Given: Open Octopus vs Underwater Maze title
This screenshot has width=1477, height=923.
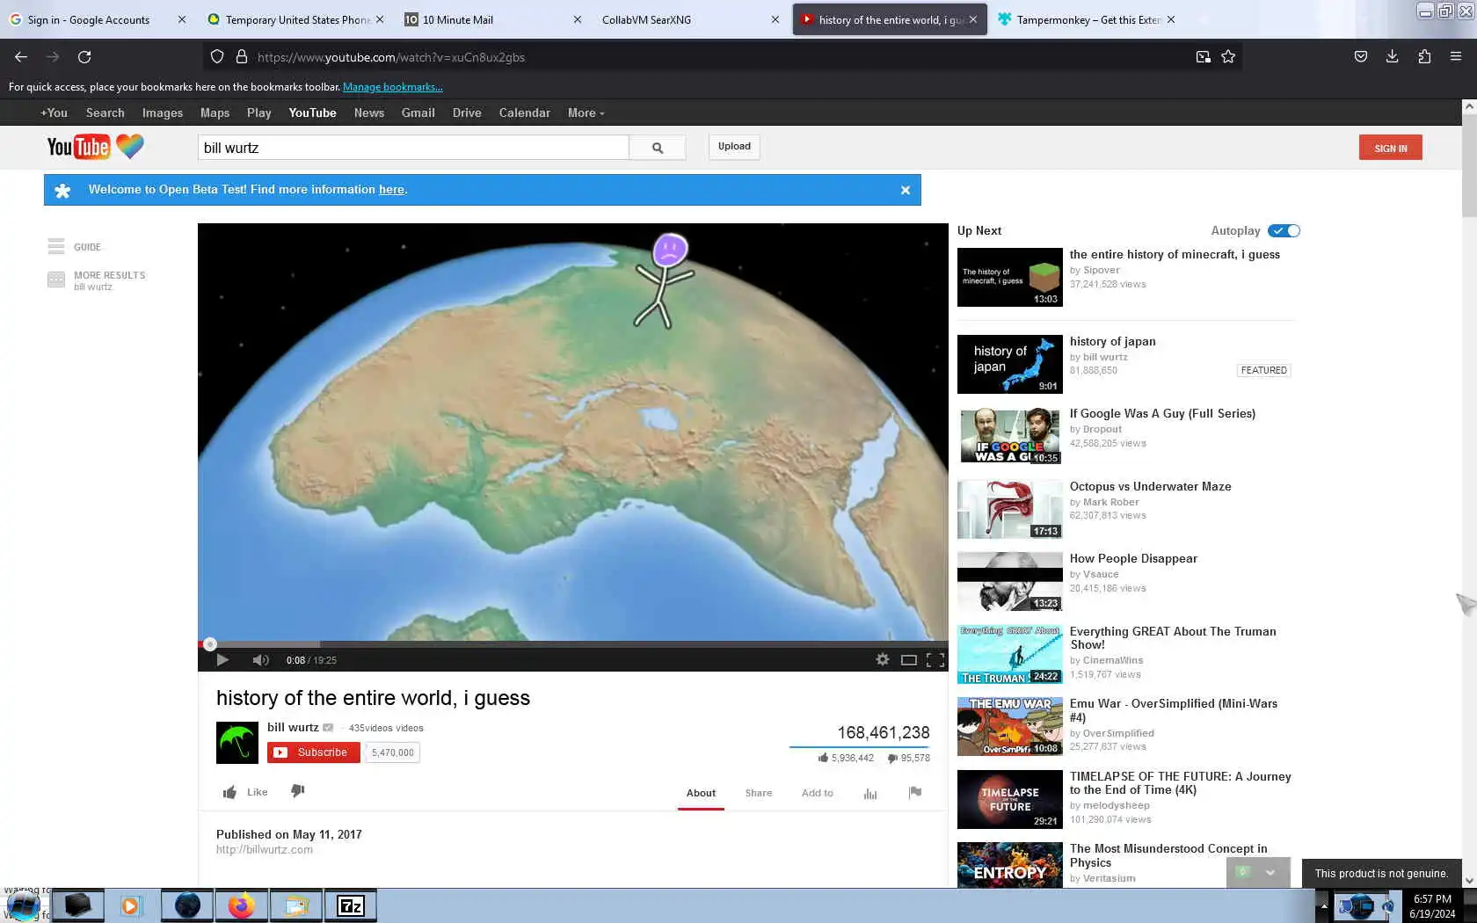Looking at the screenshot, I should [x=1150, y=486].
